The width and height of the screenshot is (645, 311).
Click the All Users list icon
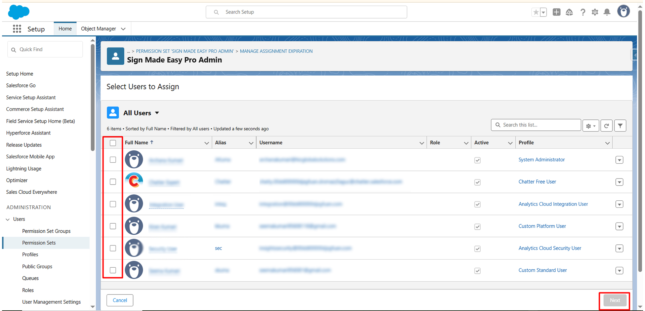pos(113,113)
